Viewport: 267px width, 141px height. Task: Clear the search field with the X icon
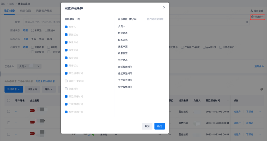click(247, 22)
